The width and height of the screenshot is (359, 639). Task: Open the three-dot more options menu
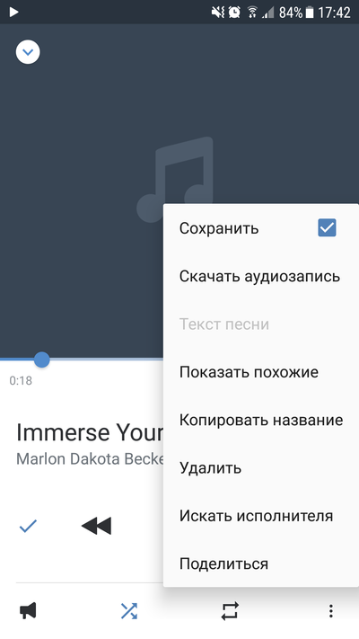coord(331,611)
